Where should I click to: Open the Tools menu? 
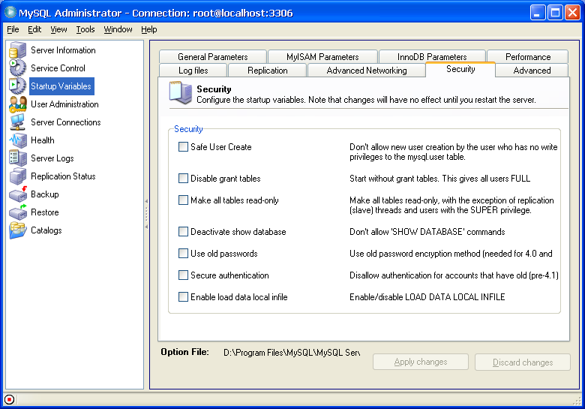[x=85, y=29]
